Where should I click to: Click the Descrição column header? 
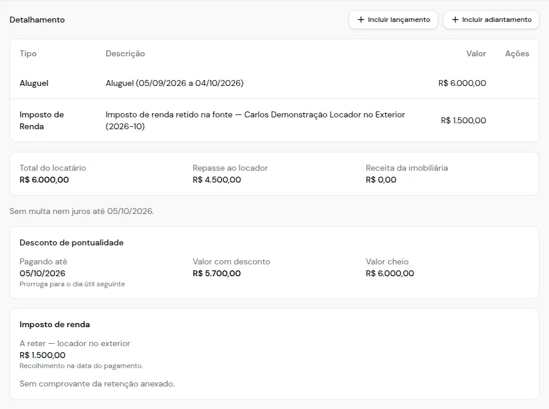coord(125,53)
